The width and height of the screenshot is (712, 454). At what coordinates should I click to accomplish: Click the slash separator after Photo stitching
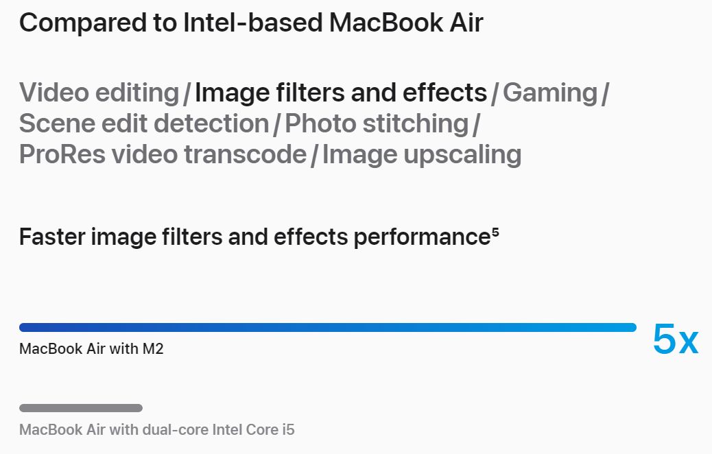click(x=476, y=125)
